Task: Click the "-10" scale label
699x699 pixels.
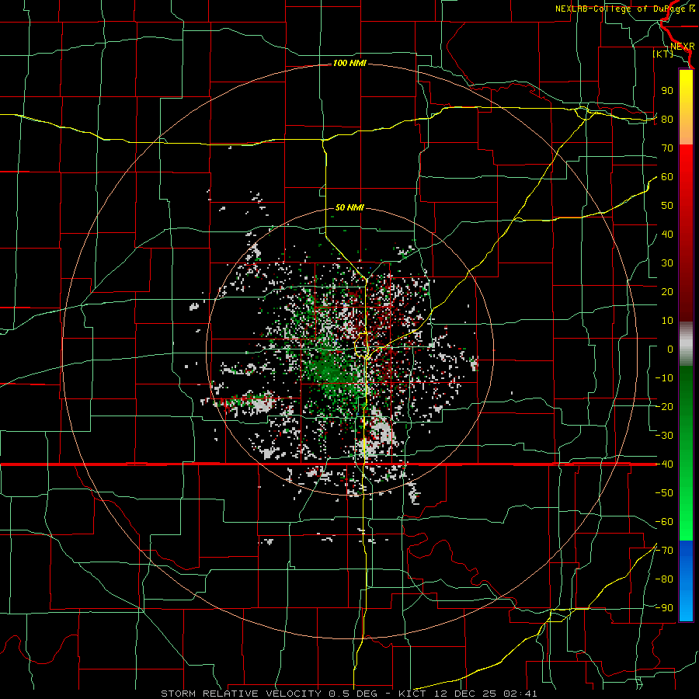Action: [x=664, y=378]
